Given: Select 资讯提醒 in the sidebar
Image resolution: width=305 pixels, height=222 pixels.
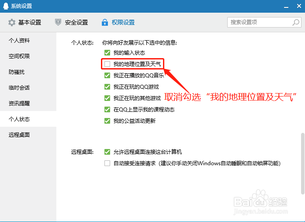Looking at the screenshot, I should click(28, 103).
